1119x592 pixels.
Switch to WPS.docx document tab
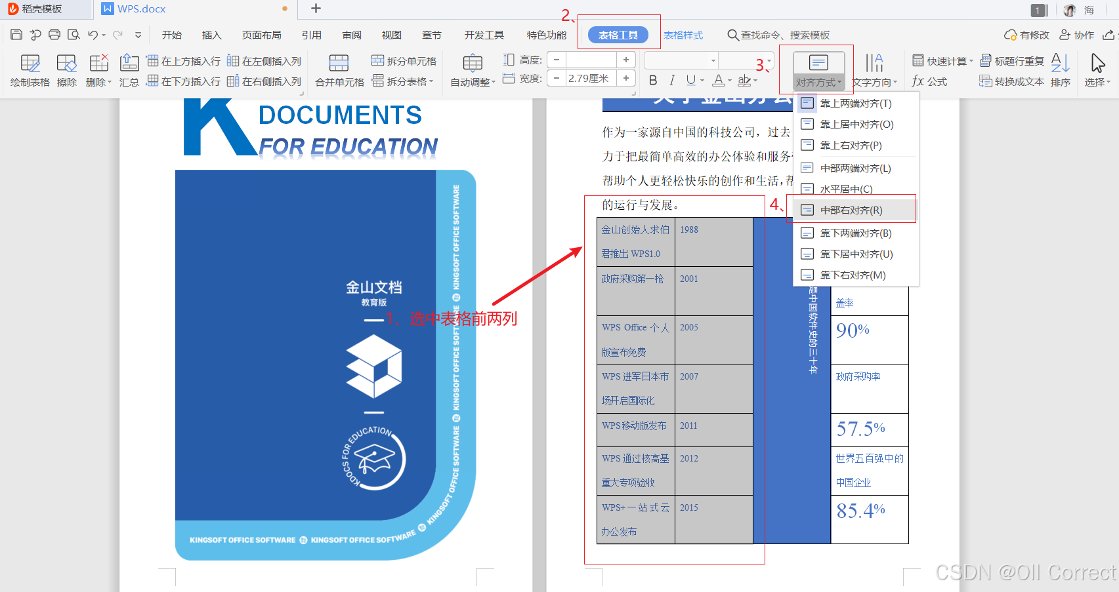[196, 9]
